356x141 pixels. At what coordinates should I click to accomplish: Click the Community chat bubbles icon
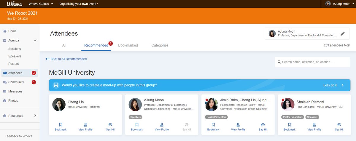[x=5, y=82]
